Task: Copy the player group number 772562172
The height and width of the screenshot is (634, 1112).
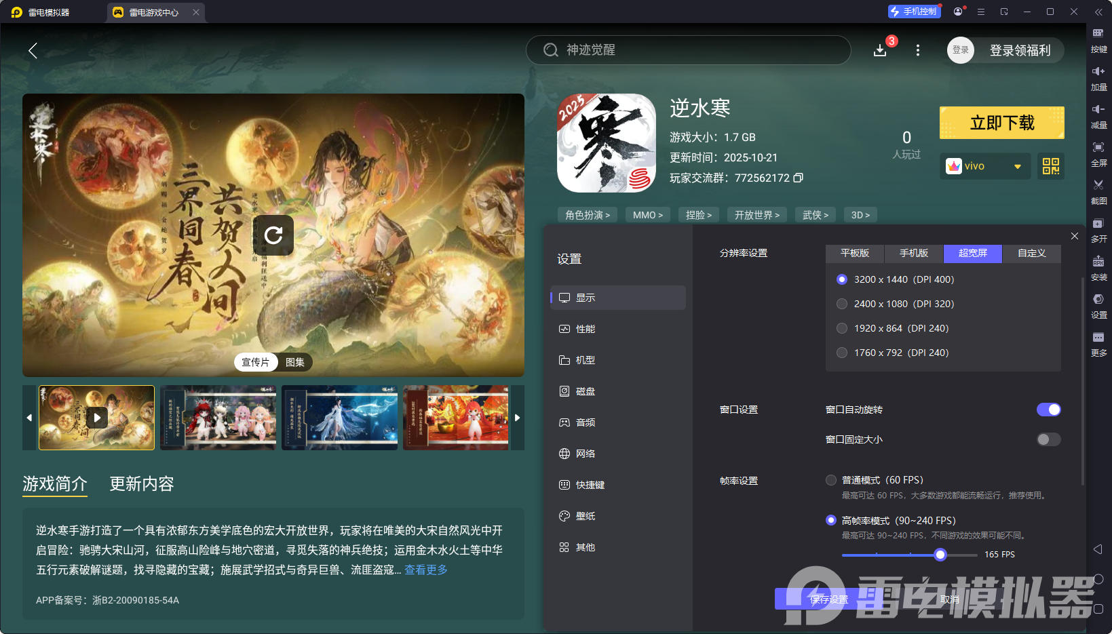Action: click(x=799, y=178)
